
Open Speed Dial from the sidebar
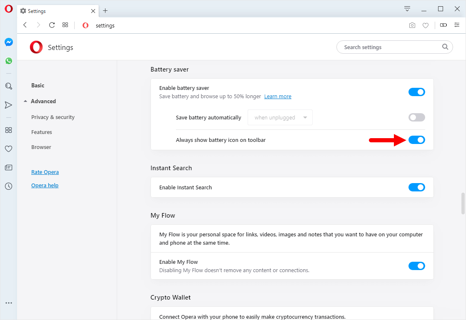9,130
